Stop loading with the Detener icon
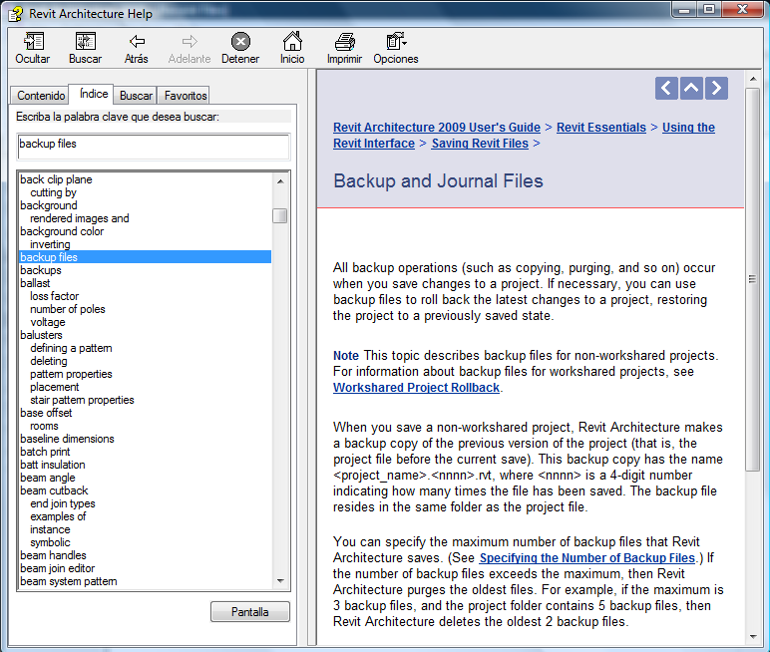This screenshot has height=652, width=770. (x=240, y=48)
